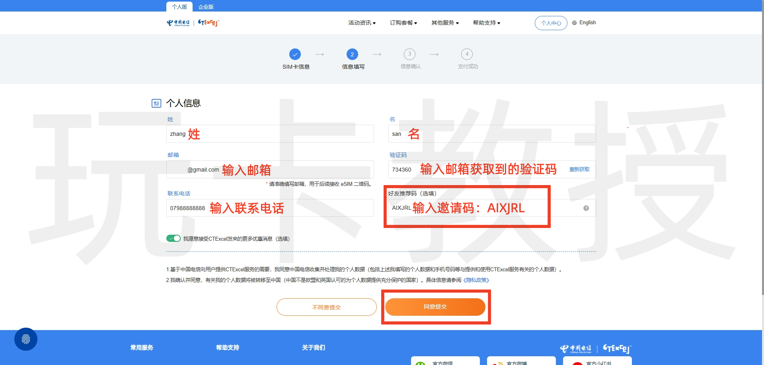Click the fingerprint floating button
Screen dimensions: 764x365
coord(26,339)
